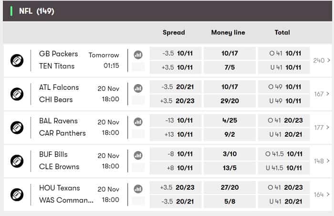Select TEN Titans money line 7/5
Viewport: 334px width, 216px height.
(230, 67)
